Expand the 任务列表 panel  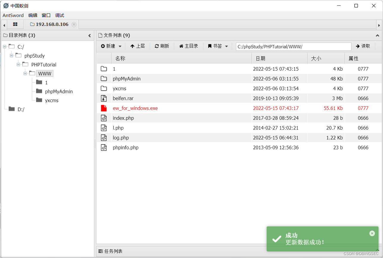(x=377, y=250)
